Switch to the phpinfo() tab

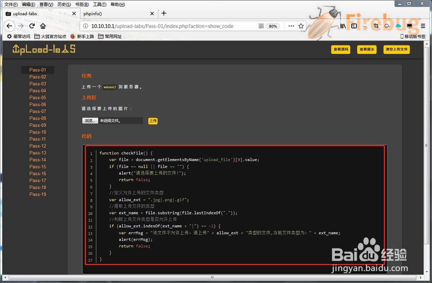[x=118, y=13]
